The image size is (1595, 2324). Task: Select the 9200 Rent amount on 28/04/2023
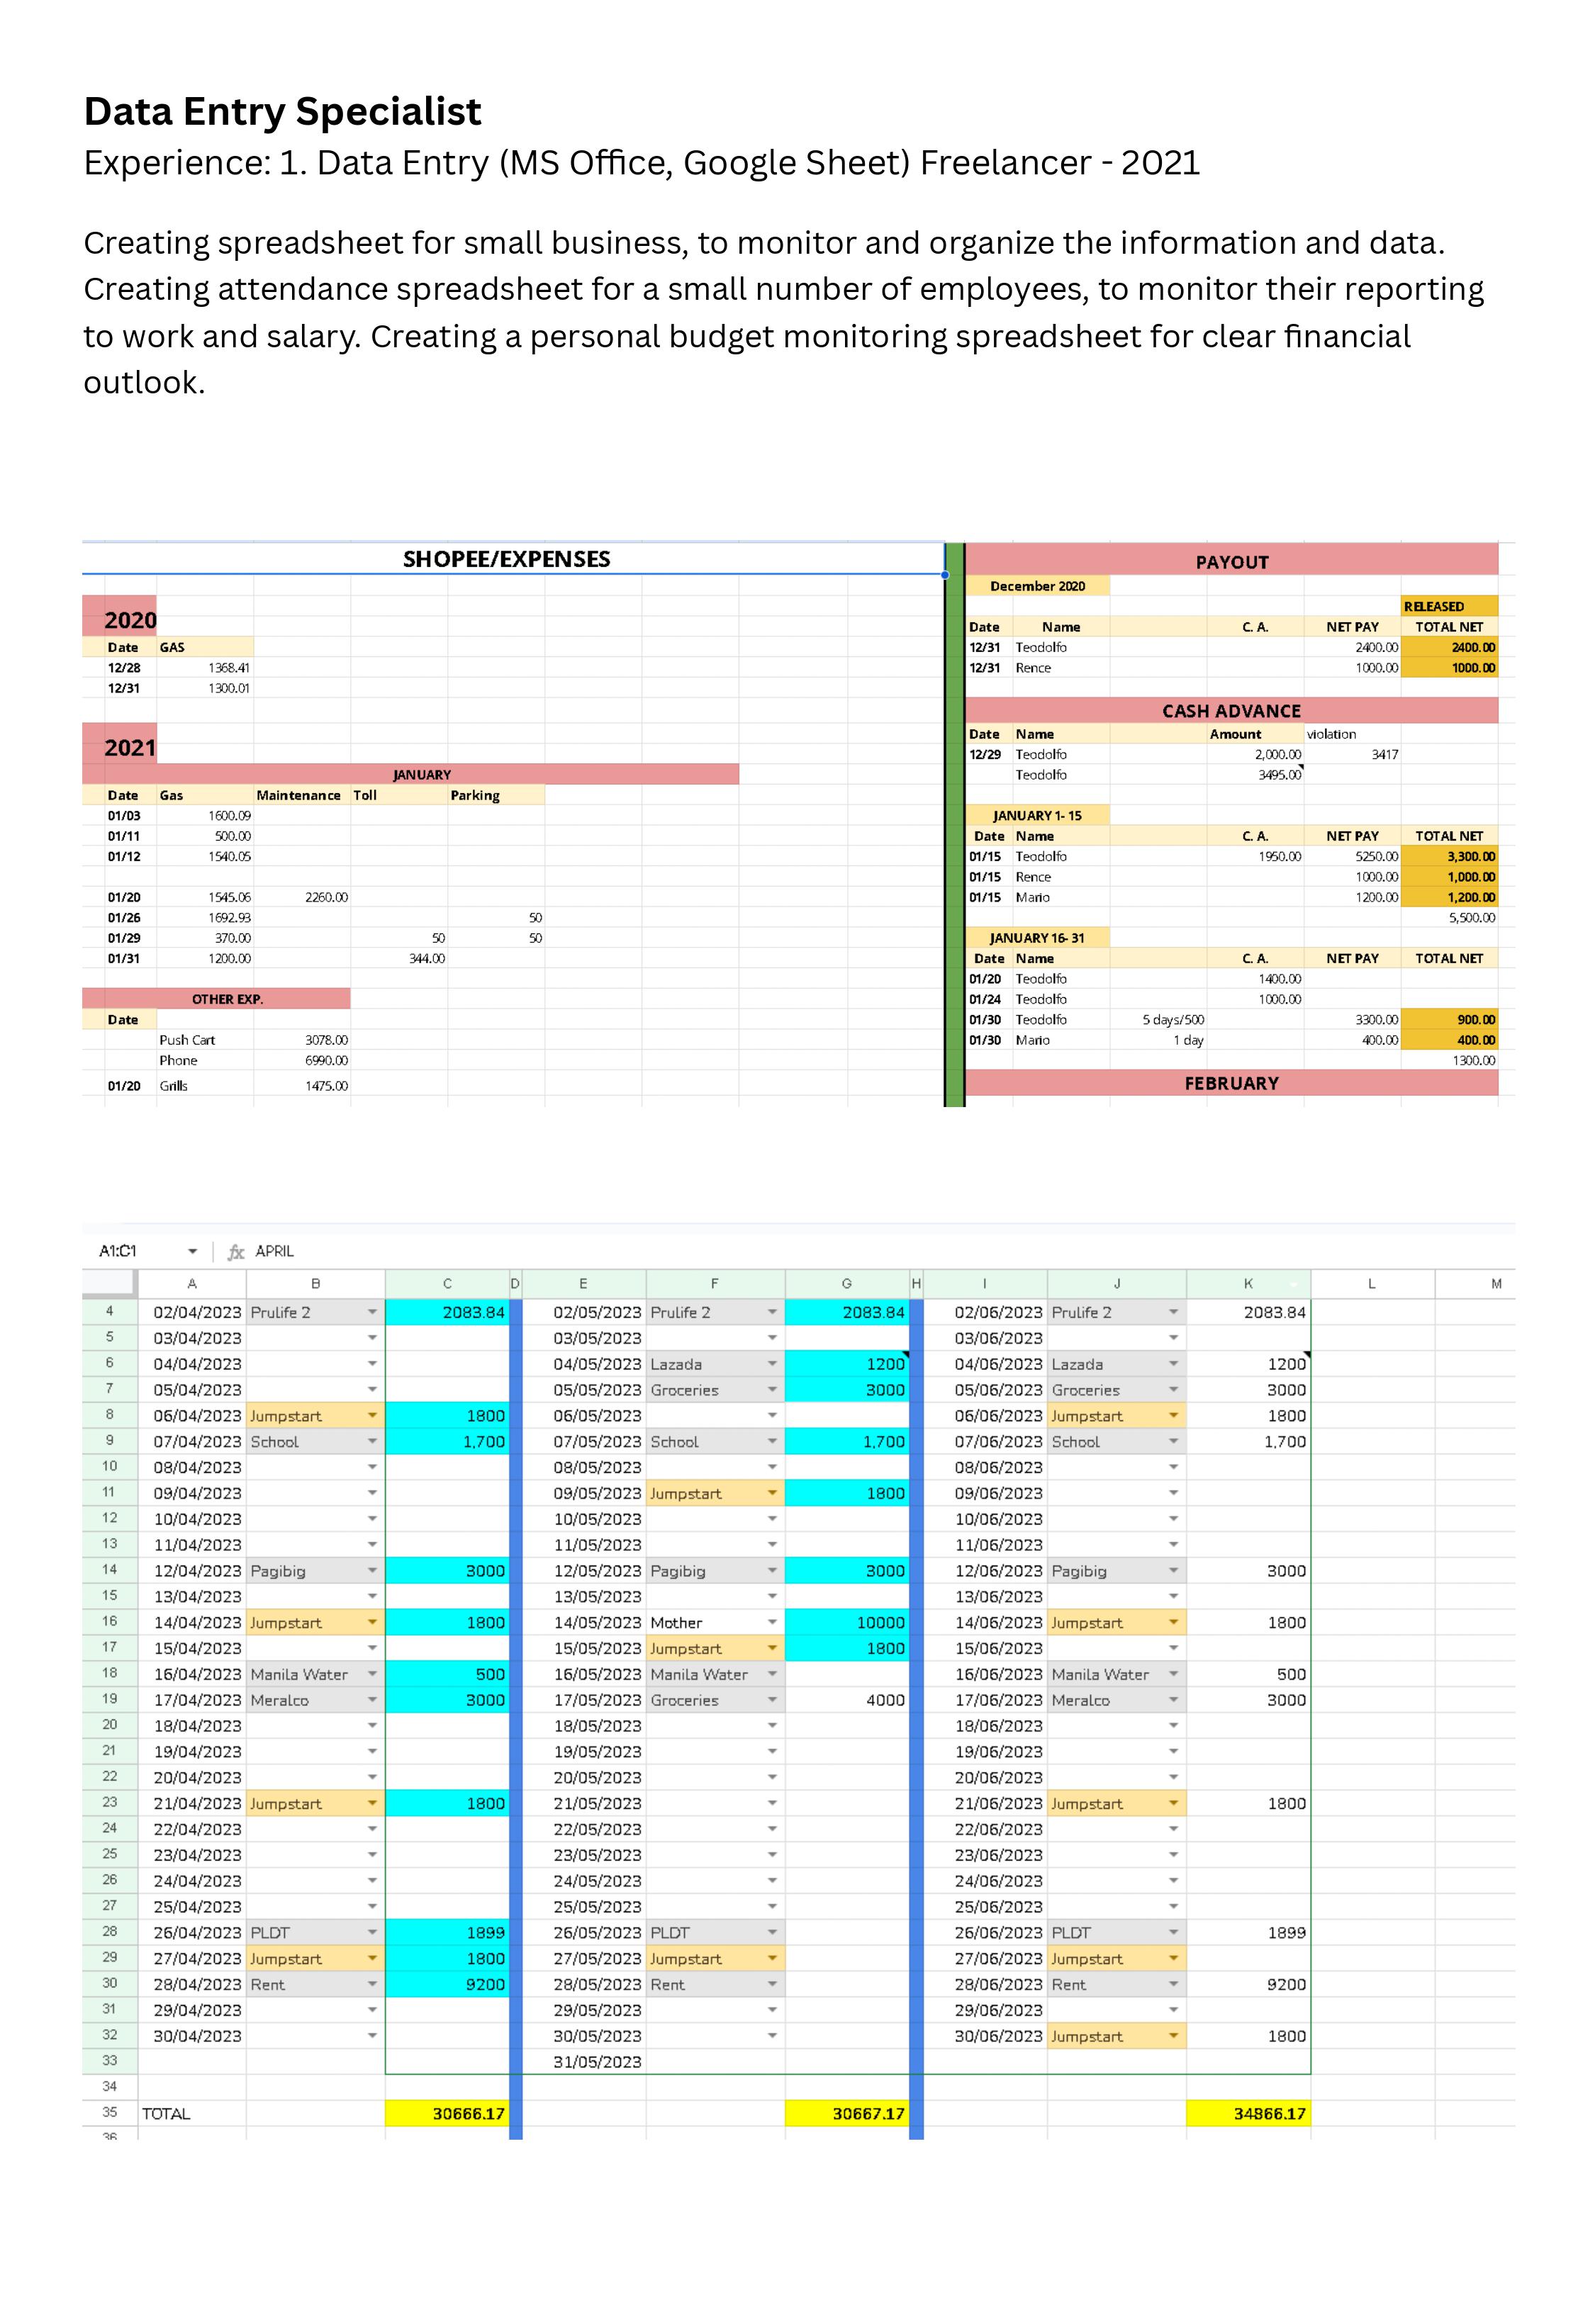tap(447, 1984)
